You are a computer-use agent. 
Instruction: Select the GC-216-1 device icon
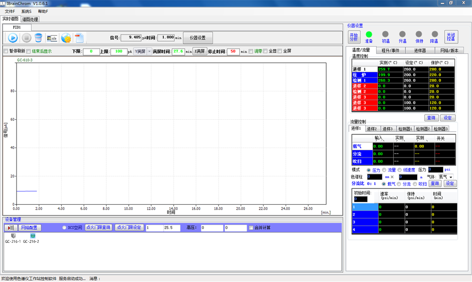click(13, 236)
